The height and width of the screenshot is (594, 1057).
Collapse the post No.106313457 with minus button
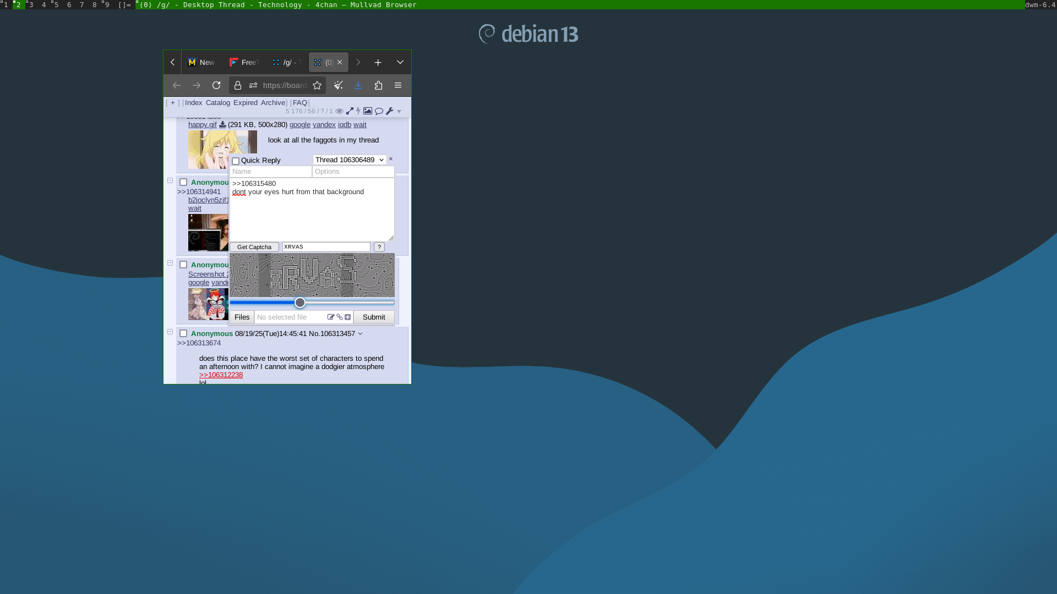[170, 332]
